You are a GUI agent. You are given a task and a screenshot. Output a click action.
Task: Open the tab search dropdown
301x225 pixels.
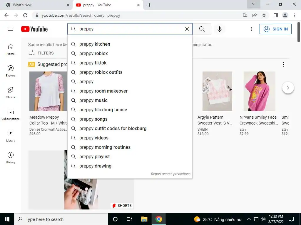click(254, 4)
